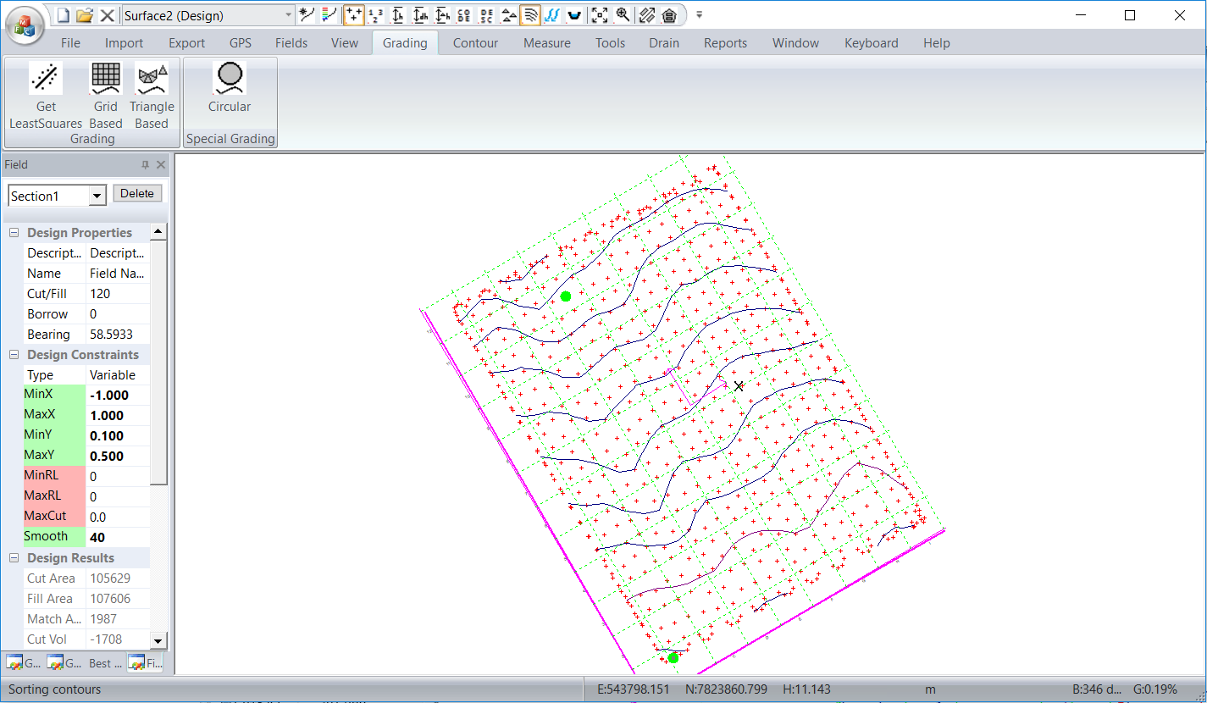
Task: Select the Triangle Based grading tool
Action: click(152, 79)
